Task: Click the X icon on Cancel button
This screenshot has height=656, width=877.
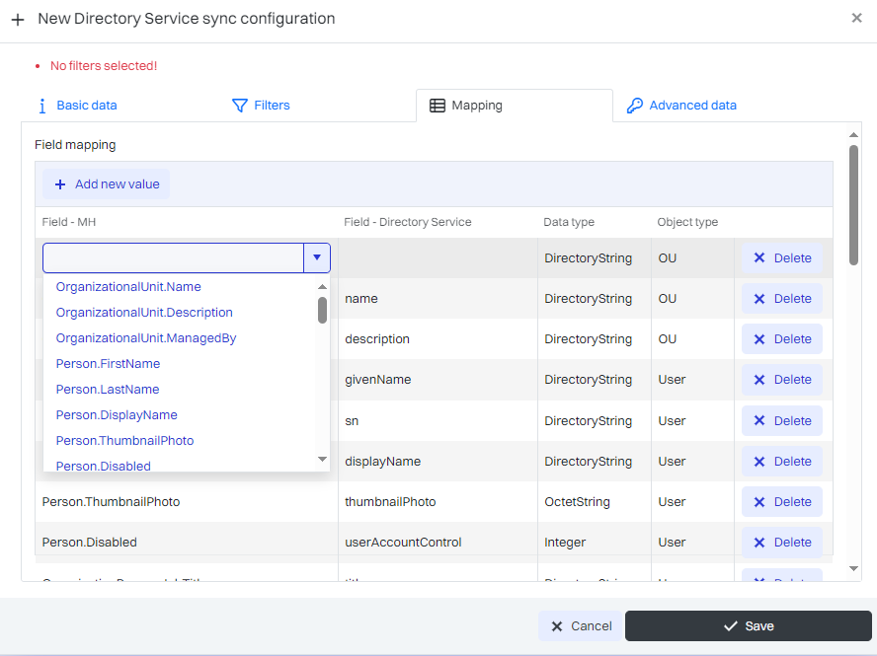Action: (x=557, y=626)
